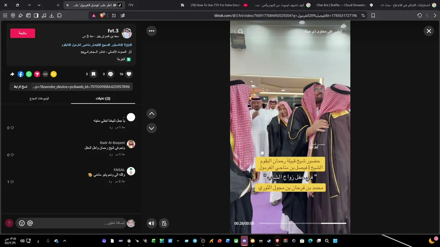Open the Windows Start button
The image size is (440, 247).
(335, 241)
